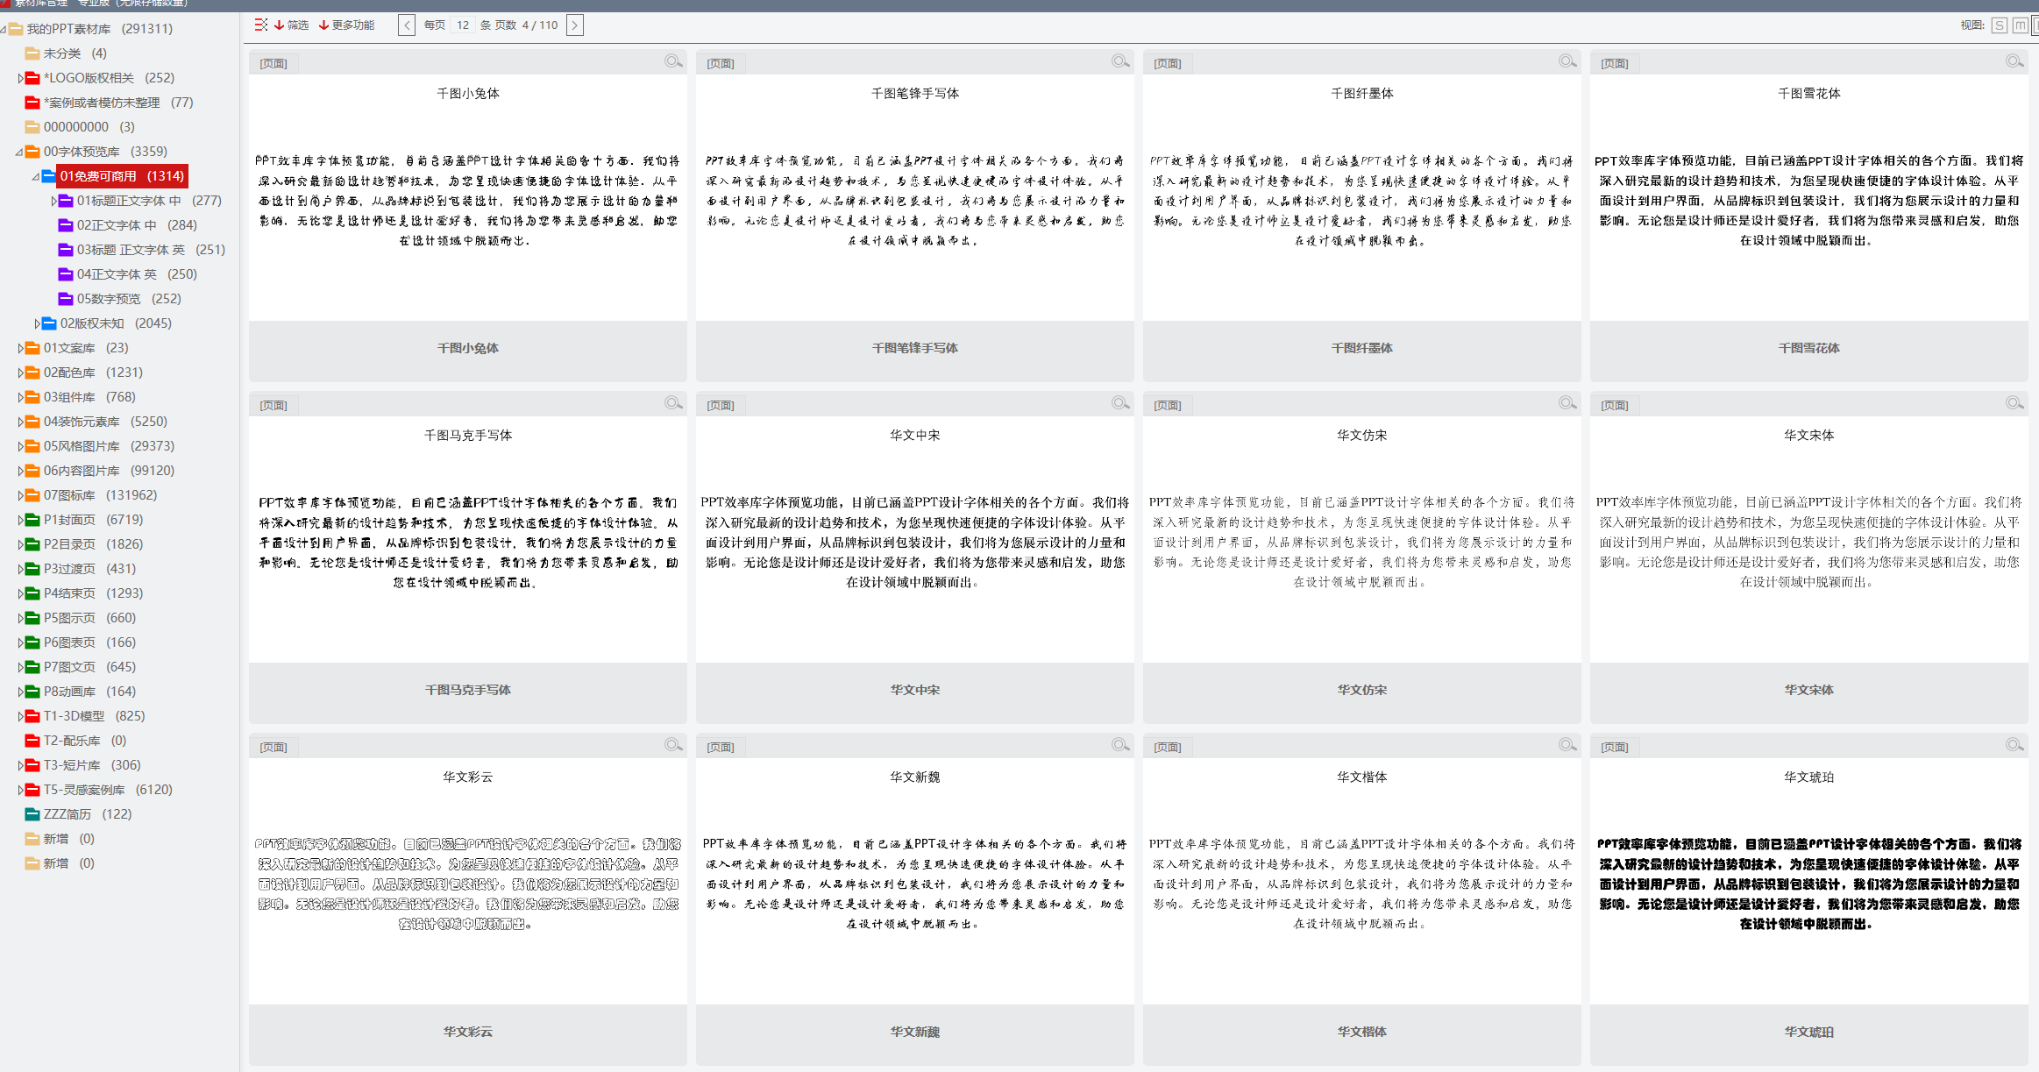Click the green folder icon of P1封面页

tap(32, 520)
